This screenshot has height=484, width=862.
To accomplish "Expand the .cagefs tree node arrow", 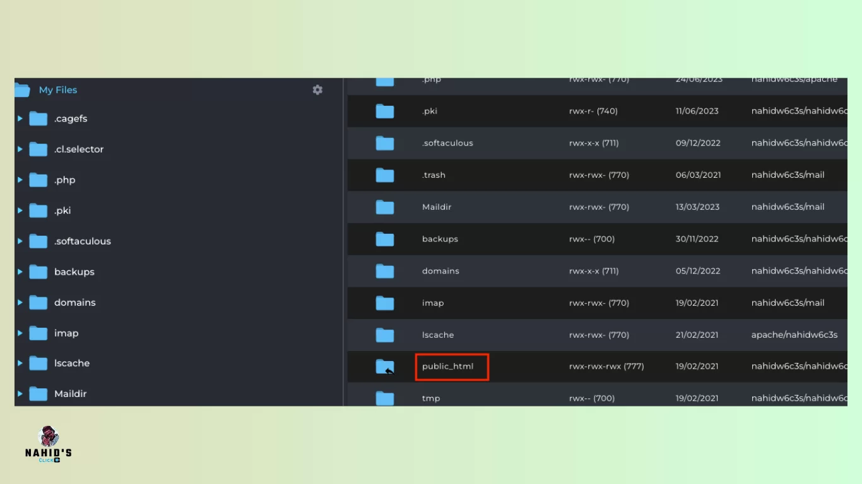I will [x=20, y=118].
